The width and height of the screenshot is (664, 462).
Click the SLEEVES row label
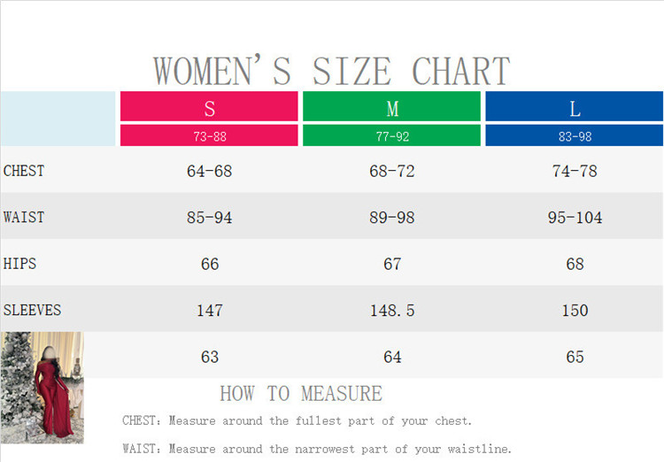[x=32, y=310]
